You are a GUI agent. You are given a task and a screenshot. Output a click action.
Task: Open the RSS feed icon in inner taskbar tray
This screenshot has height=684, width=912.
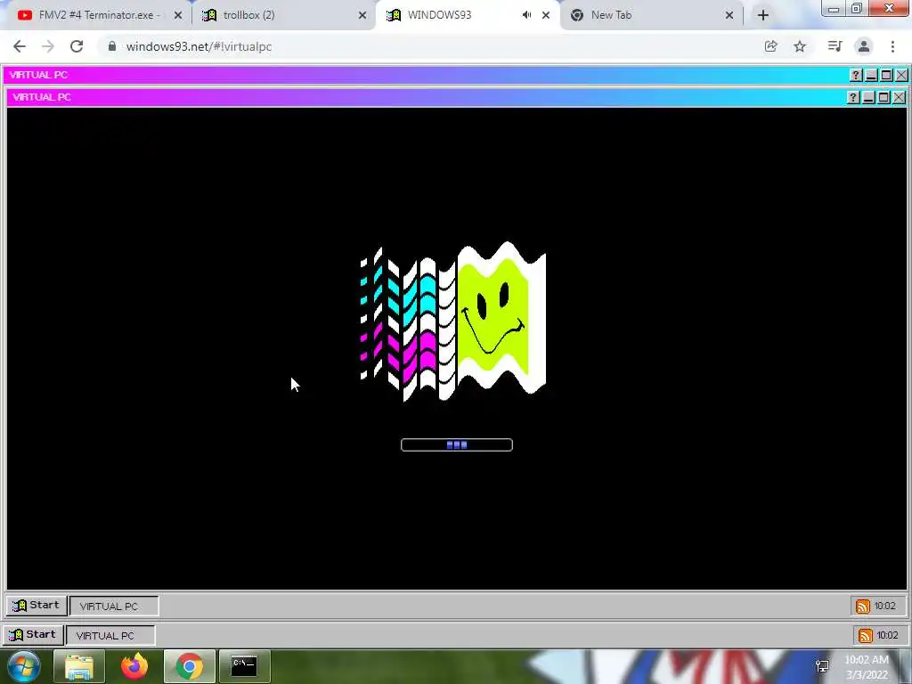[x=862, y=606]
